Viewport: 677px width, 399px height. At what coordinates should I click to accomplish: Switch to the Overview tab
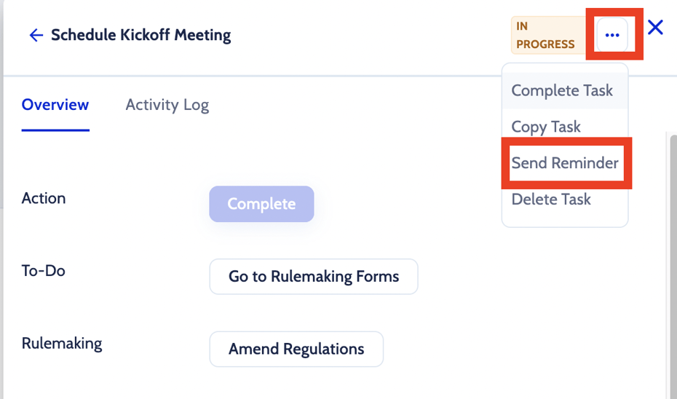click(x=55, y=105)
